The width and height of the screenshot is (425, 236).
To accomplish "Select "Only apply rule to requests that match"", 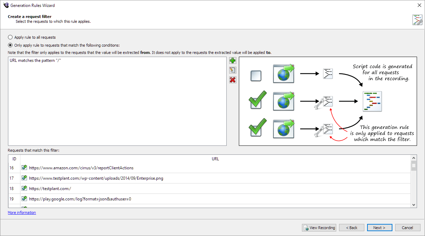I will 10,45.
